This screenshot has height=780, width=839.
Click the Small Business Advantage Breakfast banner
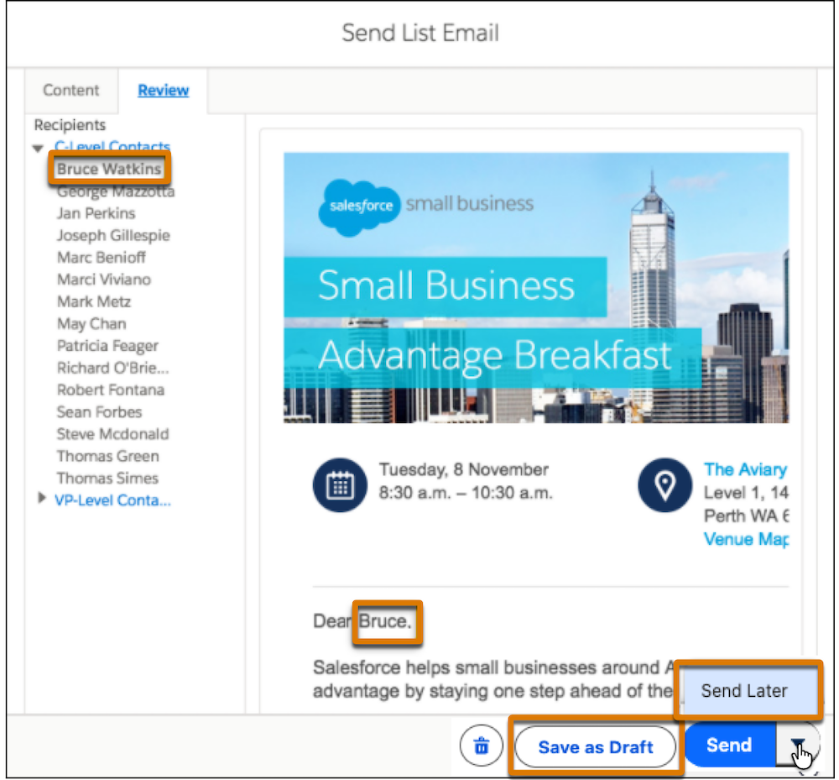point(535,288)
